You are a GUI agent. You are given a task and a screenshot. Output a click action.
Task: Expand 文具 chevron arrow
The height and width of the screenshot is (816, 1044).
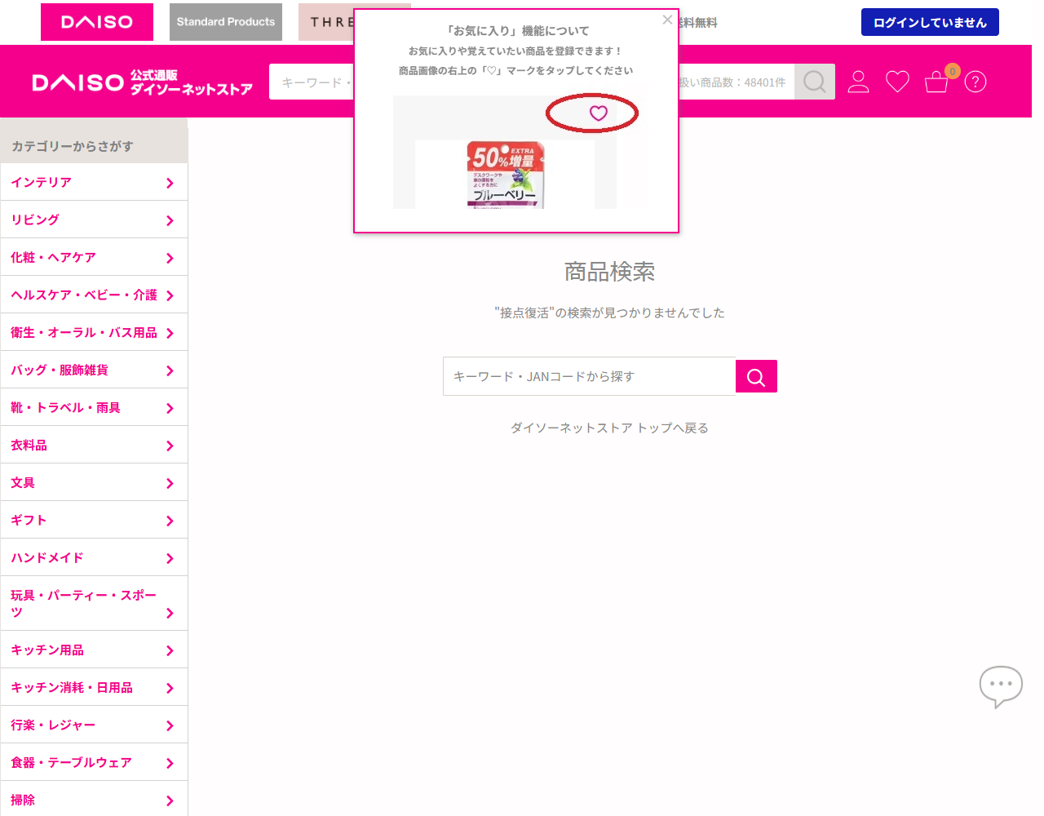coord(170,483)
